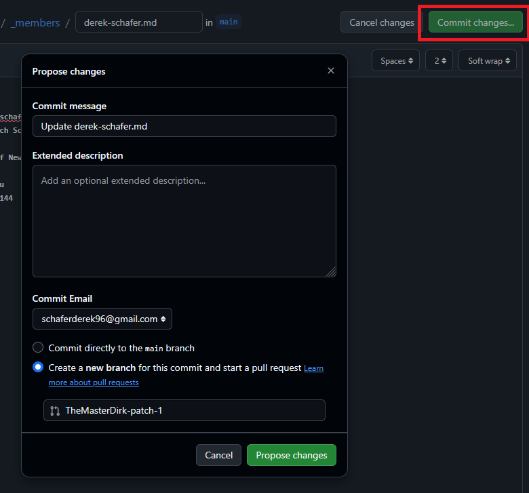Cancel the Propose changes dialog

[x=218, y=455]
